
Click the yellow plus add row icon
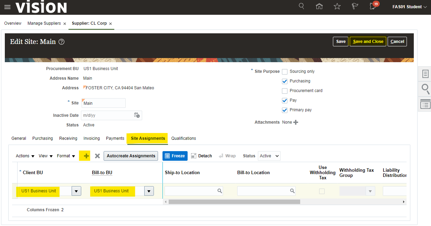tap(86, 156)
